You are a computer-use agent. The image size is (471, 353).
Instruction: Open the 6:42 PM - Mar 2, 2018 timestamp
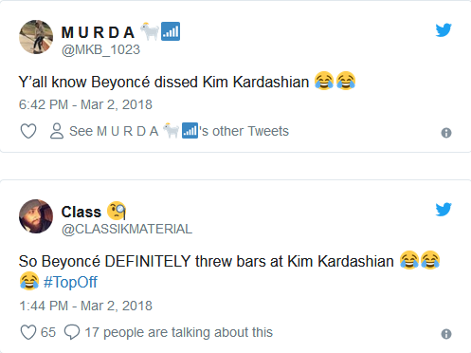click(85, 104)
